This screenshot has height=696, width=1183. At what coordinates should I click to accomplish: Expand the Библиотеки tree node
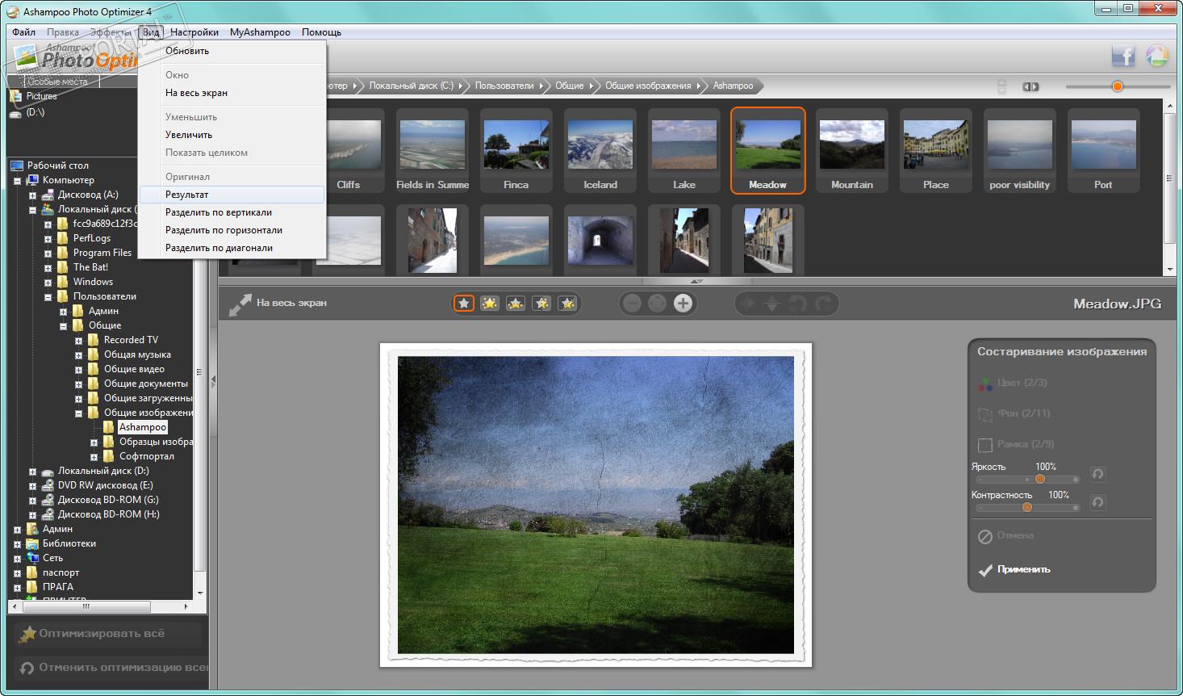click(17, 544)
